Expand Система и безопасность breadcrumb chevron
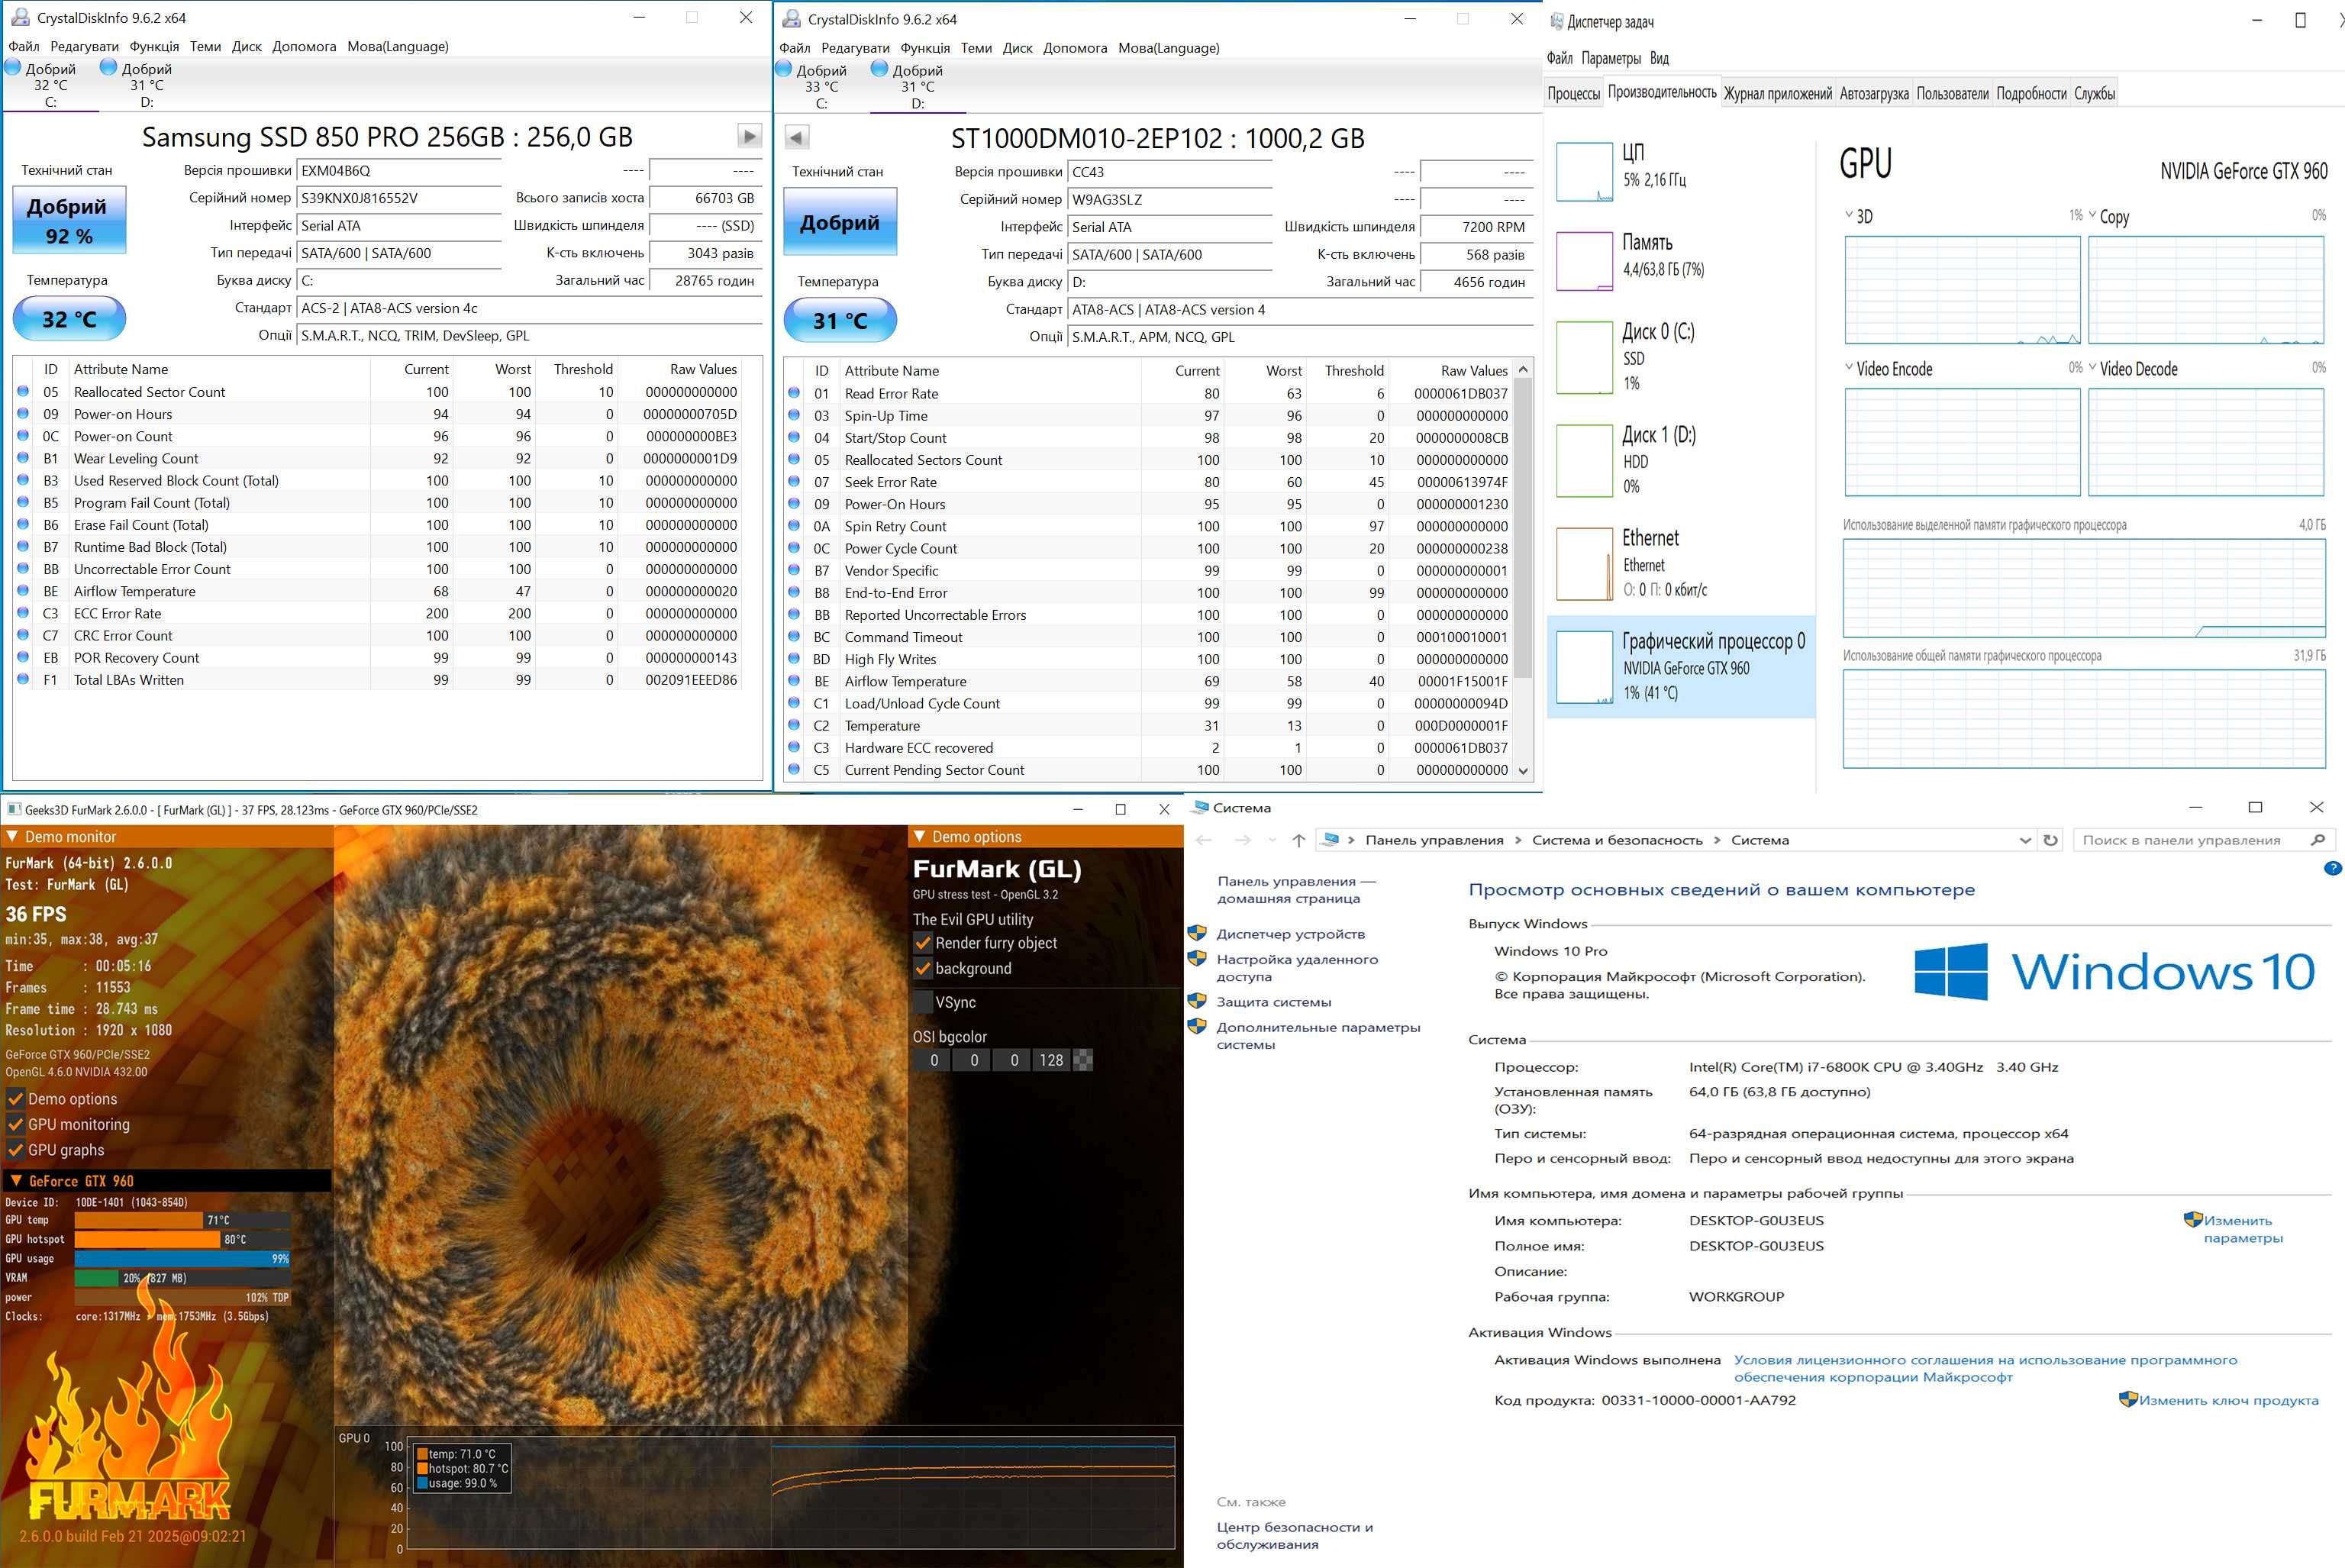This screenshot has height=1568, width=2345. 1717,840
